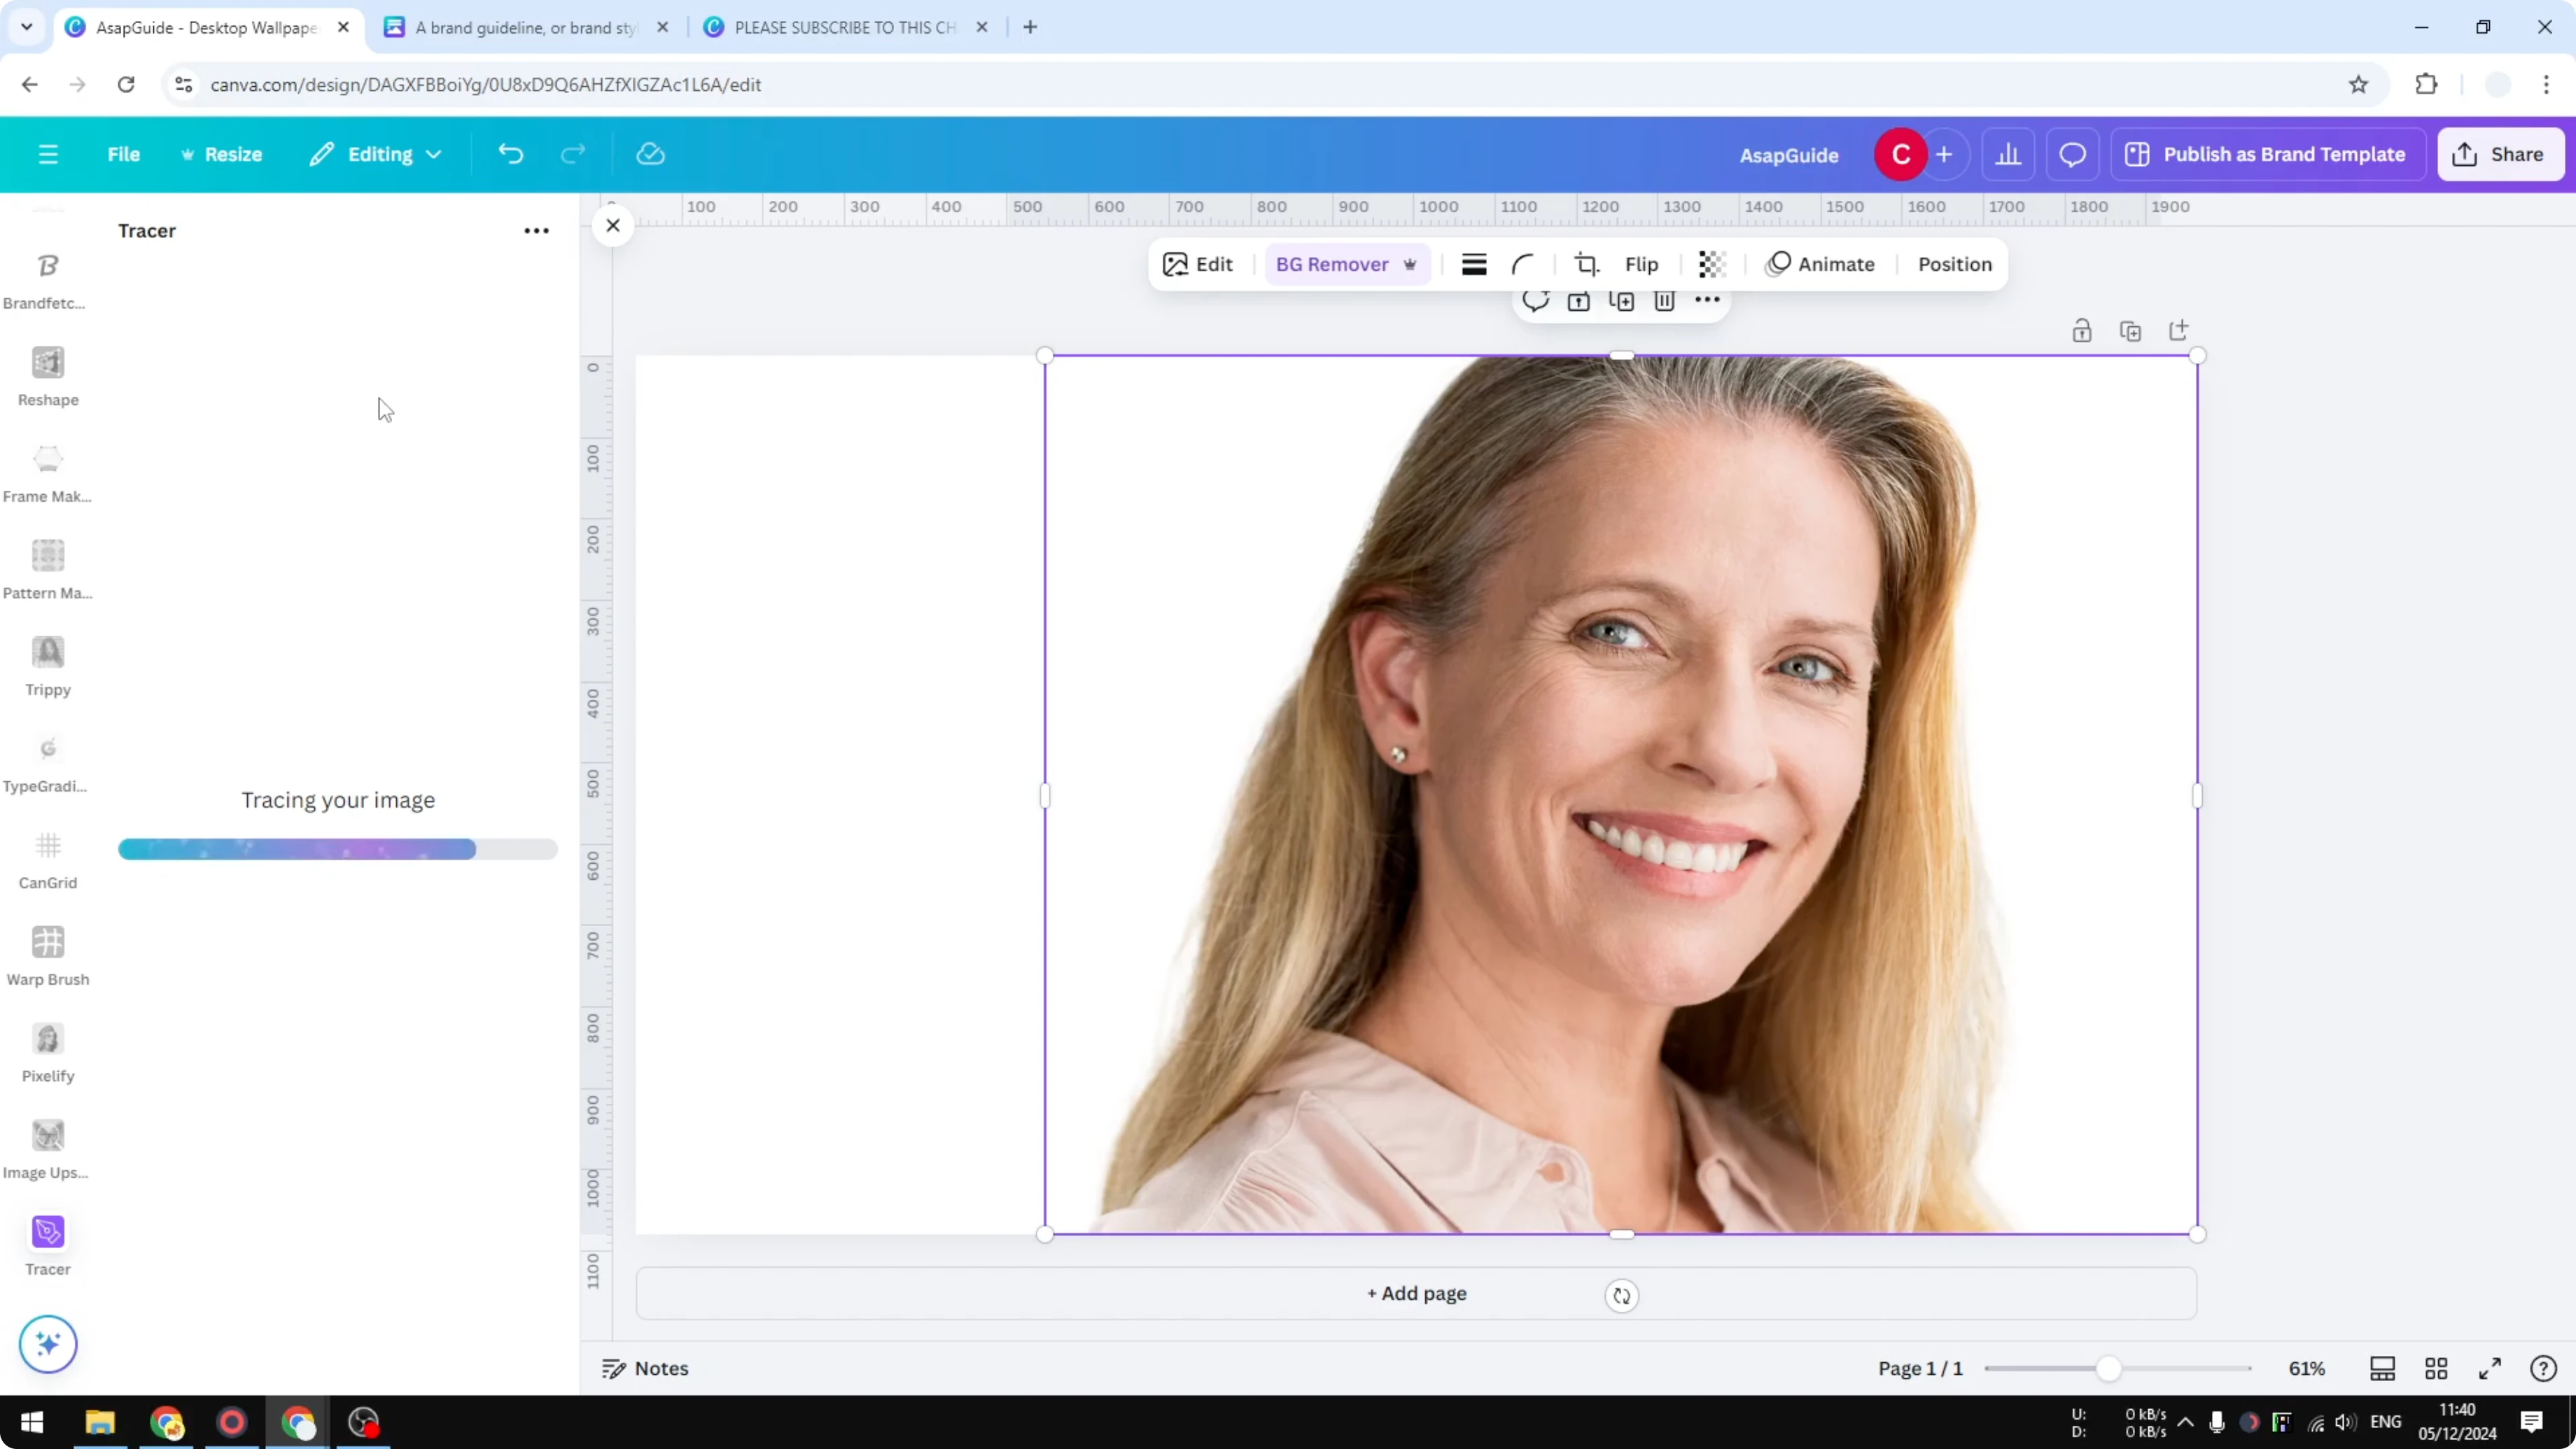
Task: Open the Transparency checkerboard icon
Action: (1712, 264)
